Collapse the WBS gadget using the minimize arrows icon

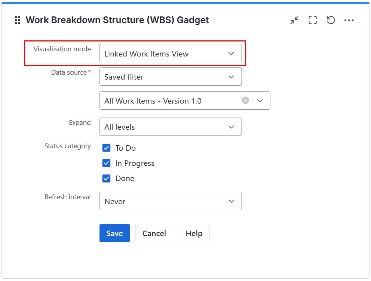click(294, 20)
